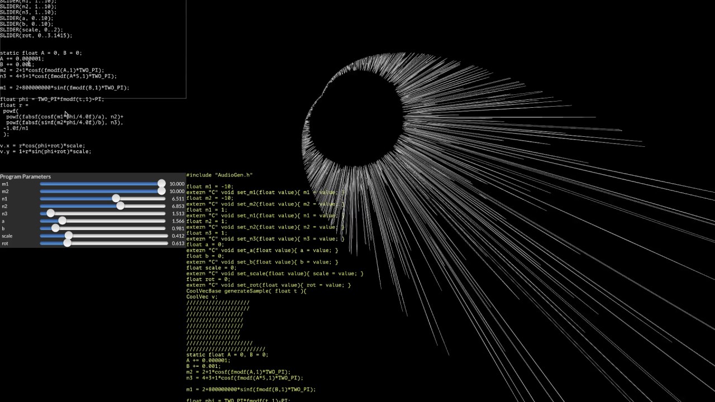The height and width of the screenshot is (402, 715).
Task: Click the 'float rot = 0;' generated line
Action: 208,279
